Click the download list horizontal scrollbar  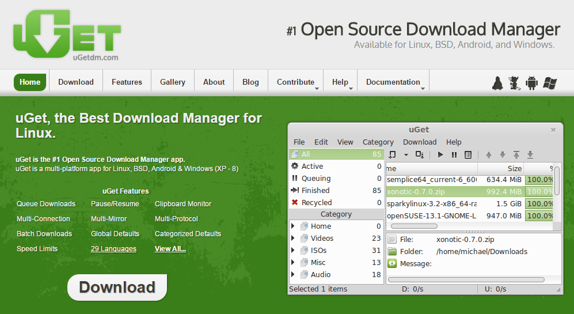tap(414, 226)
